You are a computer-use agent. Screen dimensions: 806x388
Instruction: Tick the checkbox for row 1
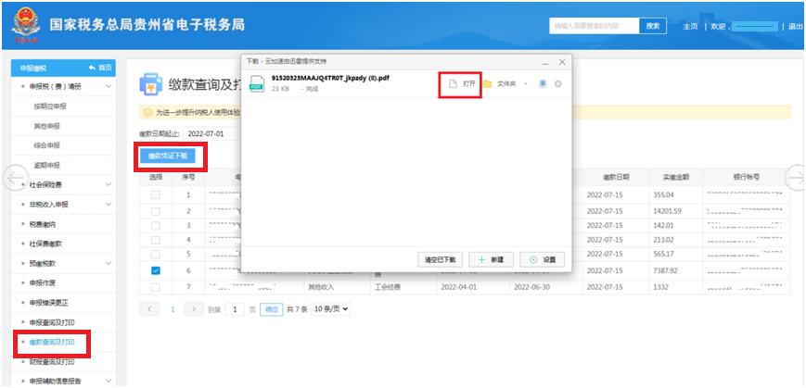coord(156,195)
